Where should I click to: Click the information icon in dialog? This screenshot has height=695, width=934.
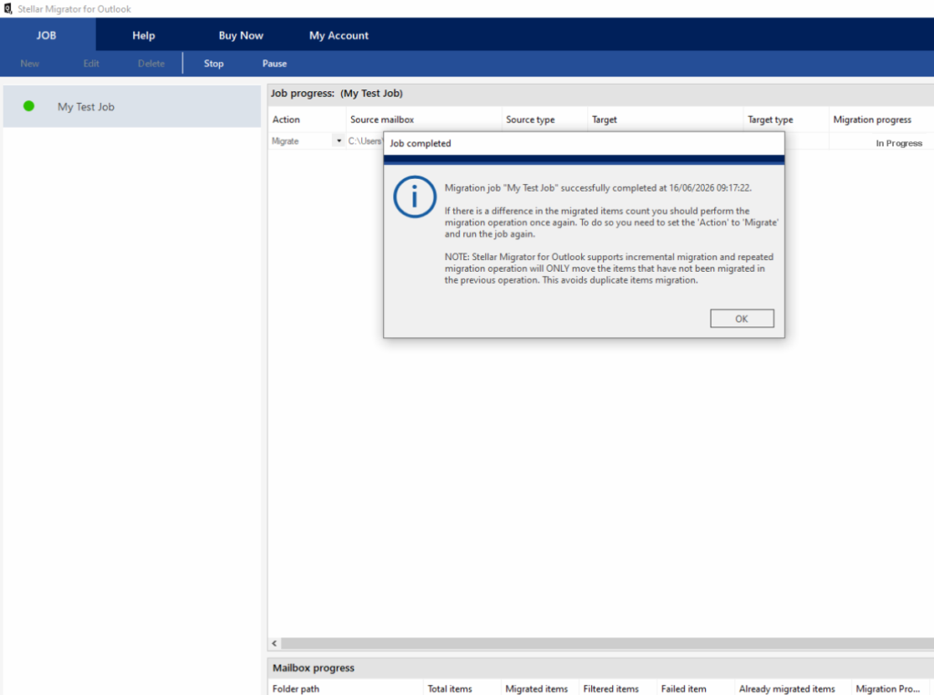(x=415, y=196)
